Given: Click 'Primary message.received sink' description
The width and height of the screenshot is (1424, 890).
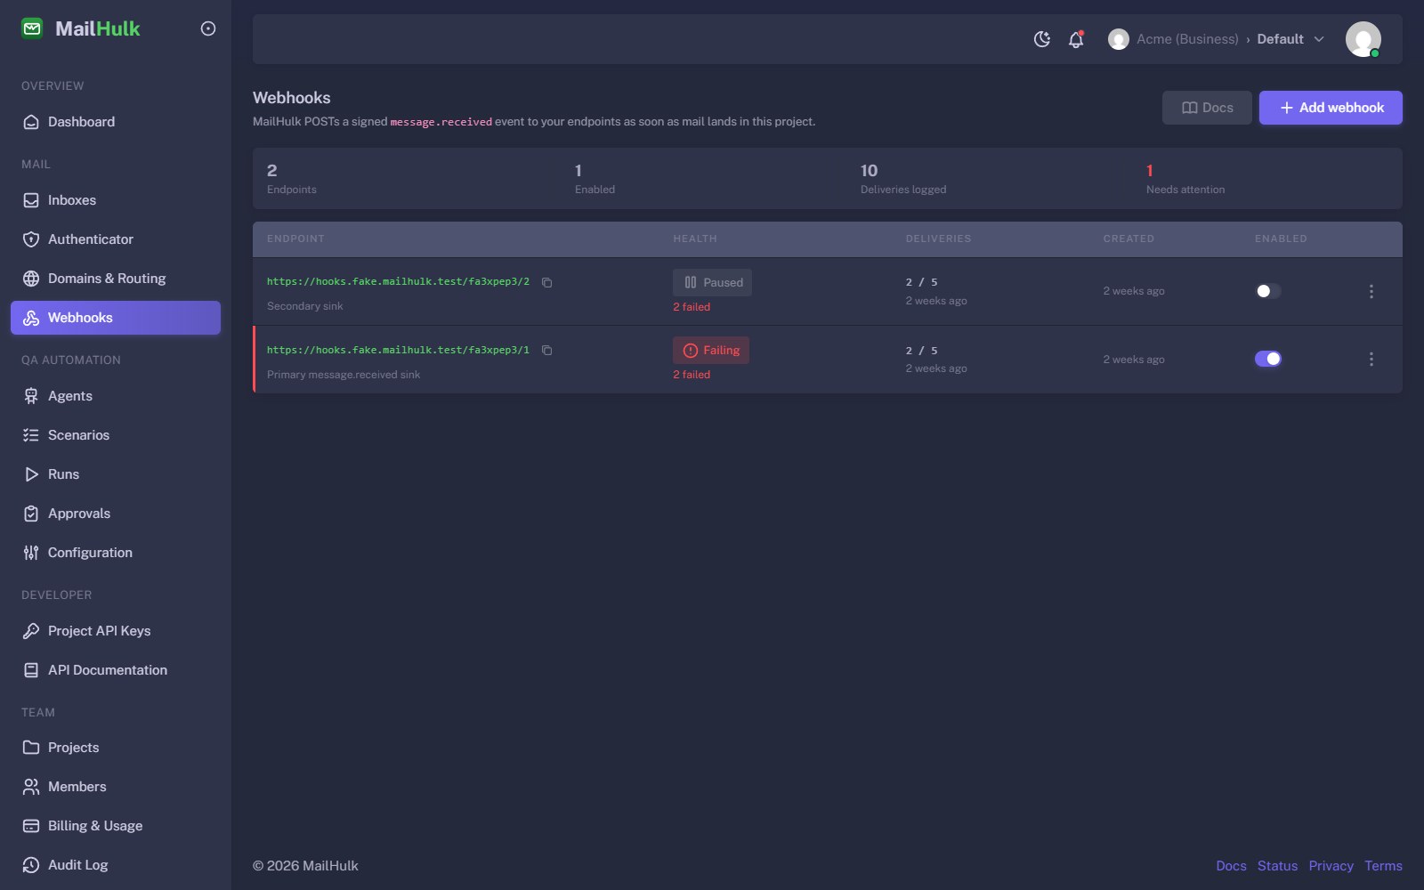Looking at the screenshot, I should click(x=344, y=375).
